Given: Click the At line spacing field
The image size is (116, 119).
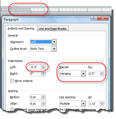Looking at the screenshot, I should pos(94,104).
